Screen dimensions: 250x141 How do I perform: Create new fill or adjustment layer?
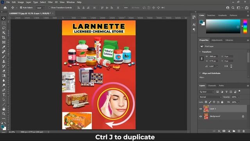(x=229, y=131)
